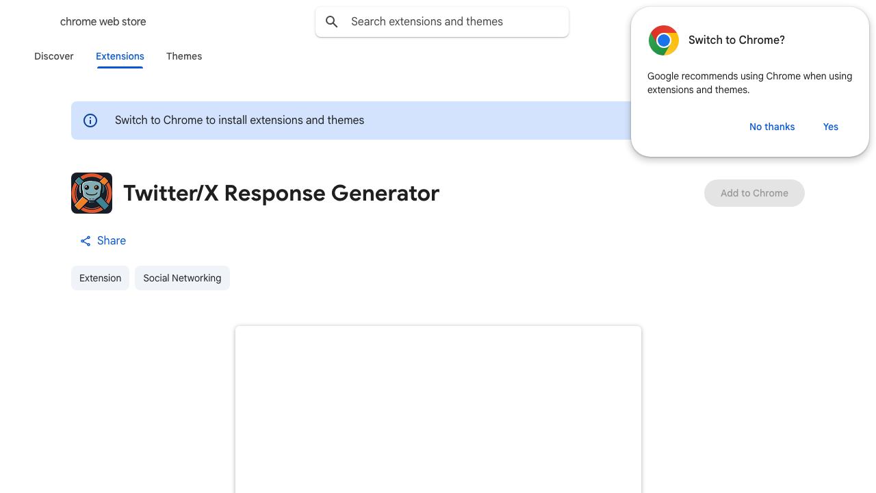The image size is (876, 493).
Task: Click the Twitter/X Response Generator heading
Action: [281, 193]
